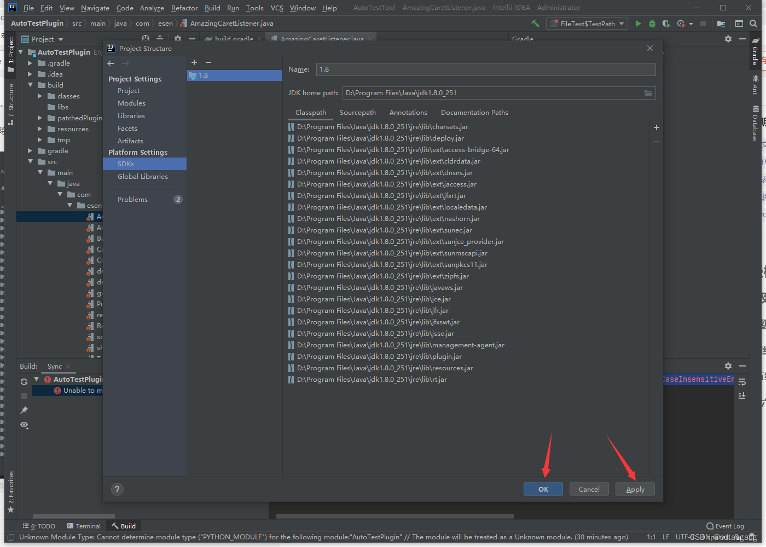
Task: Switch to the Sourcepath tab
Action: point(358,113)
